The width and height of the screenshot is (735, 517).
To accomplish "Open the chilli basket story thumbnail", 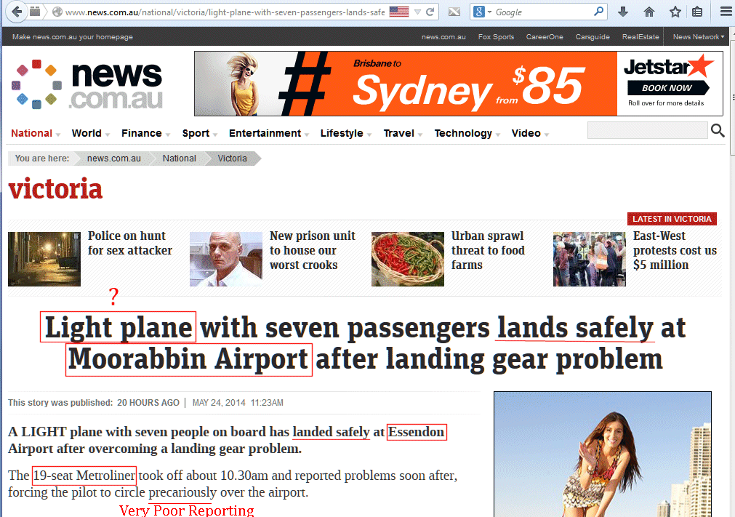I will [x=407, y=259].
